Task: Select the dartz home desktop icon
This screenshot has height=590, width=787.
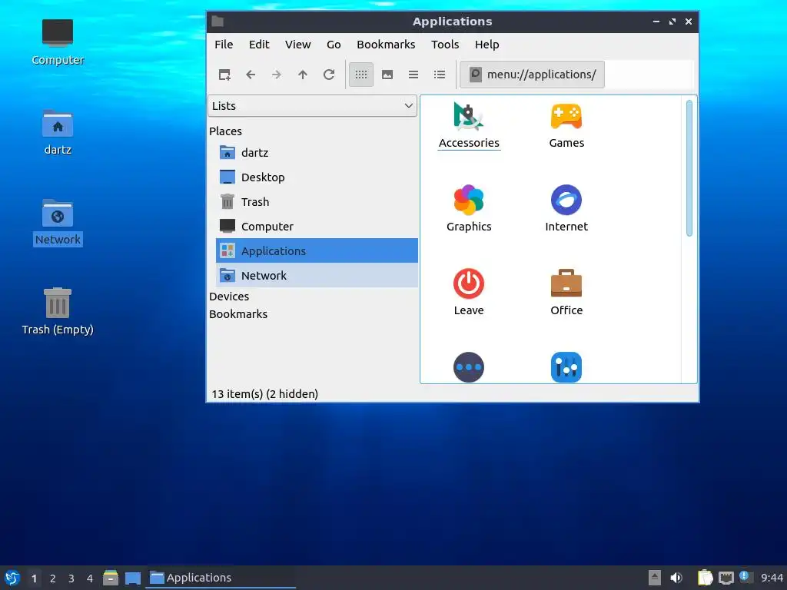Action: (58, 132)
